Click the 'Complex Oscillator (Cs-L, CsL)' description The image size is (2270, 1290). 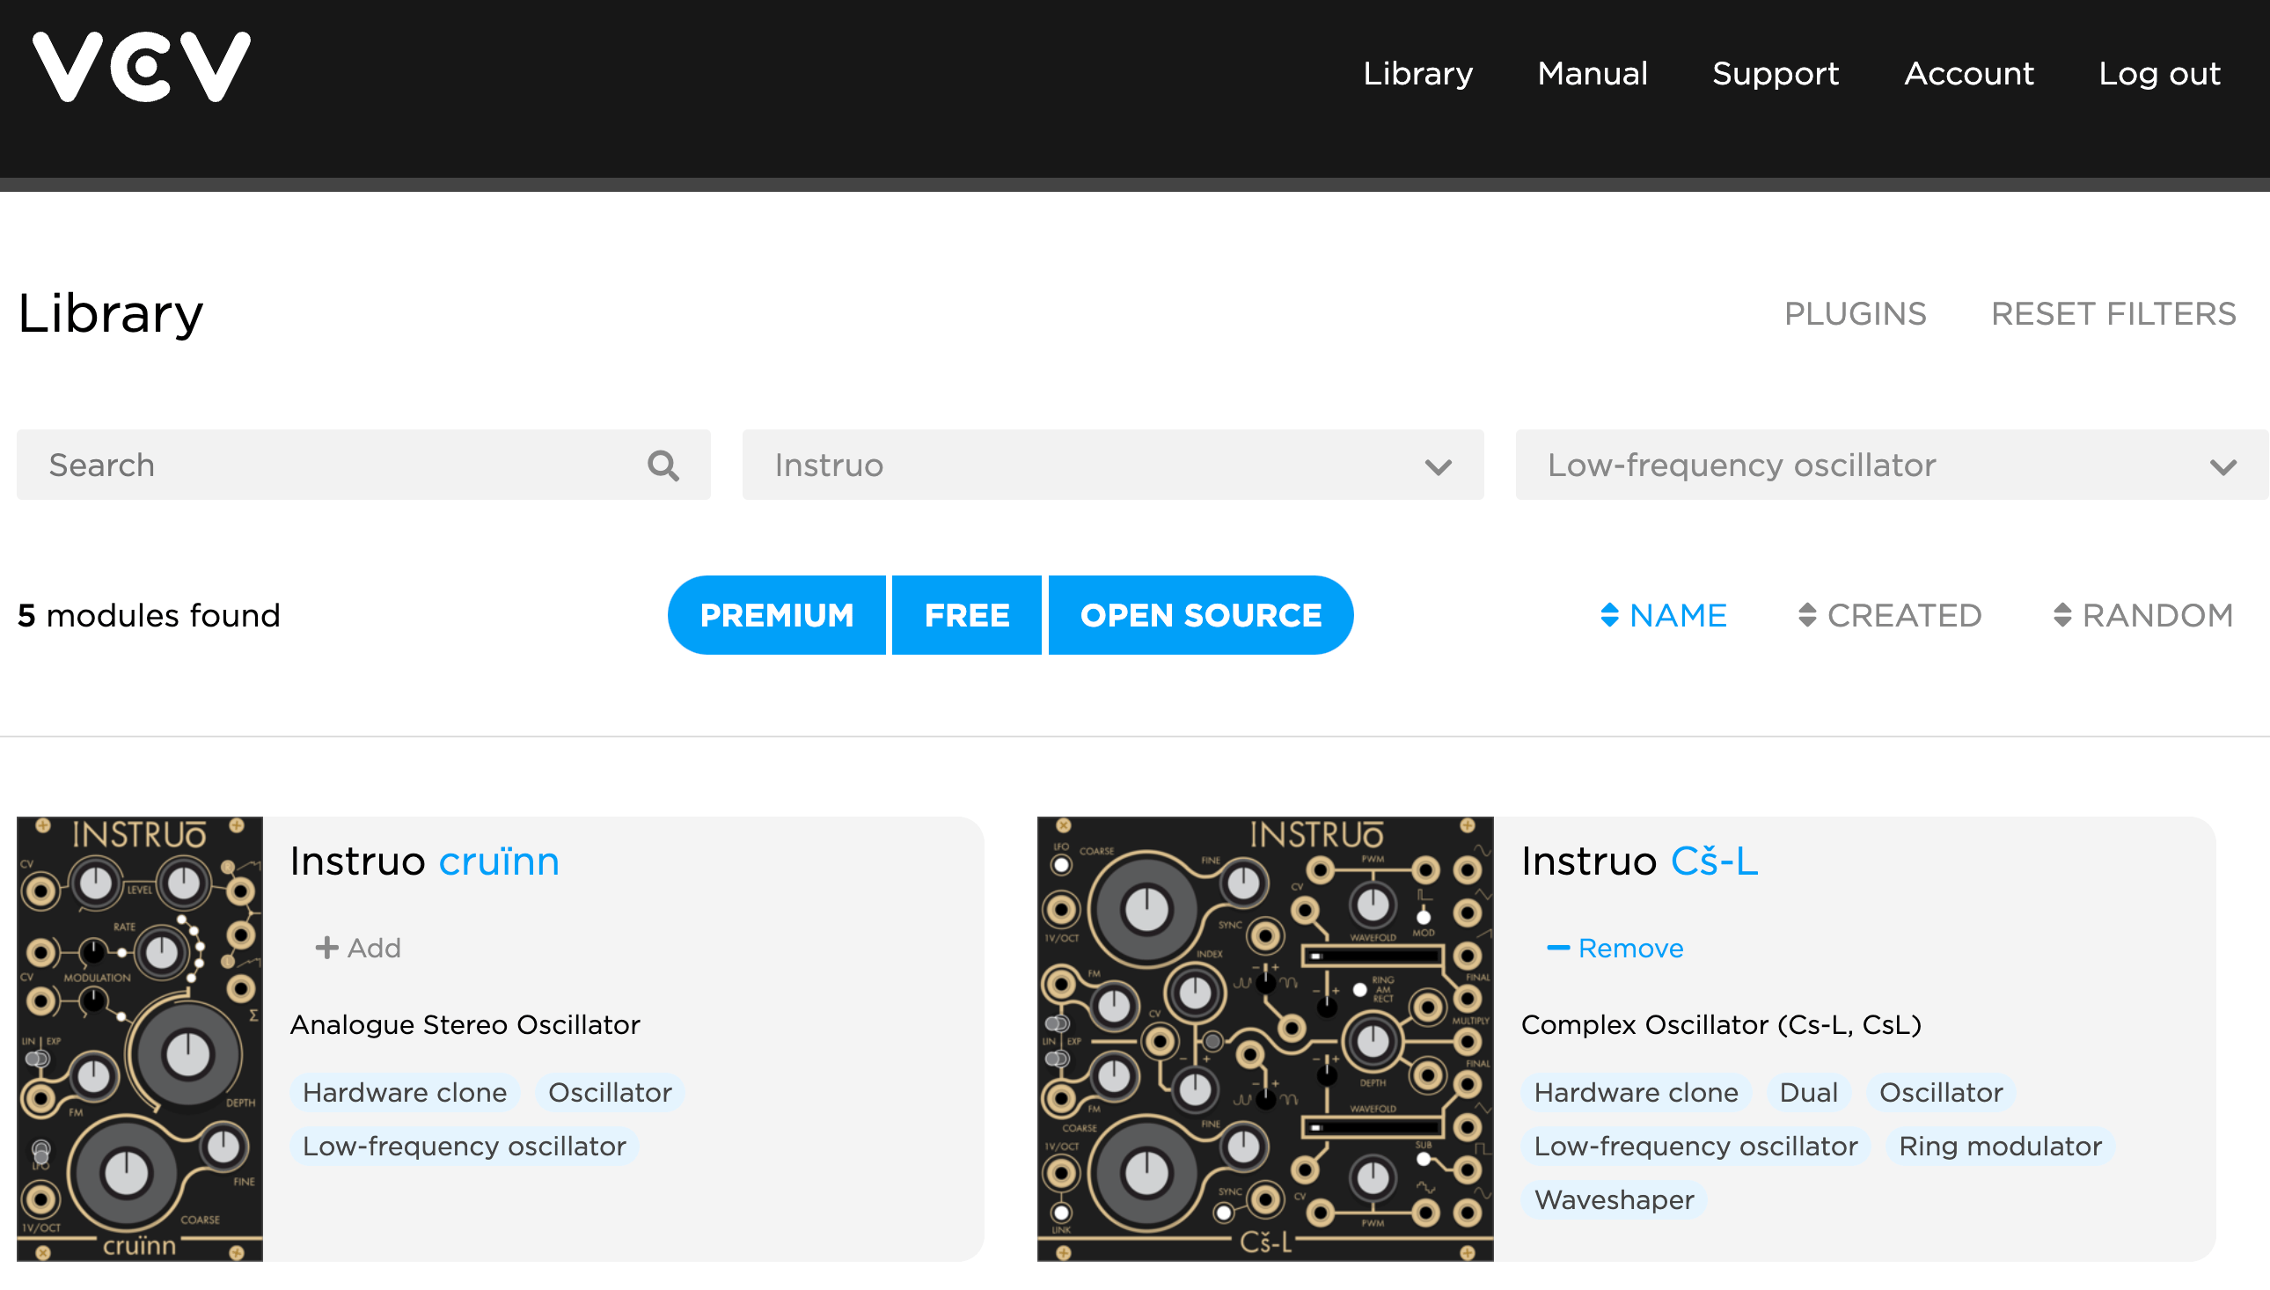[1721, 1025]
